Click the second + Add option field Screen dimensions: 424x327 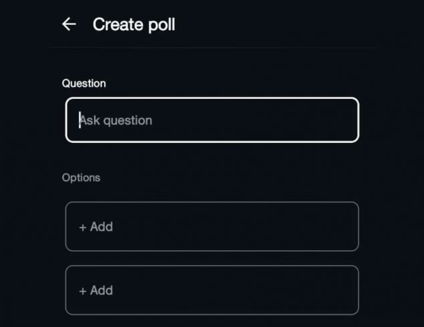coord(212,290)
